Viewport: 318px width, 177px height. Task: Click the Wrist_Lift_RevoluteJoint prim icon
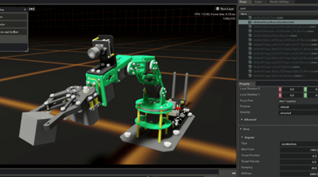250,40
